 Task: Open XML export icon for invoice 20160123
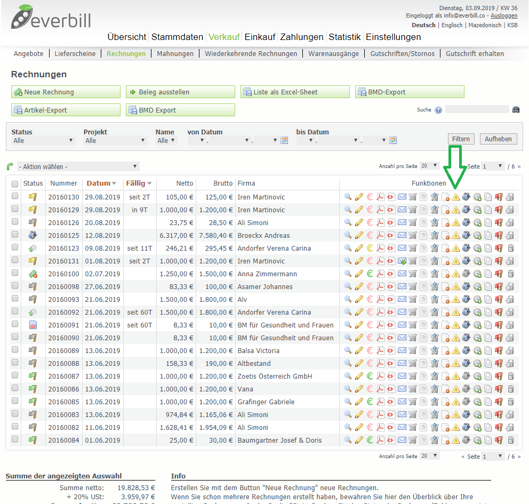coord(391,249)
